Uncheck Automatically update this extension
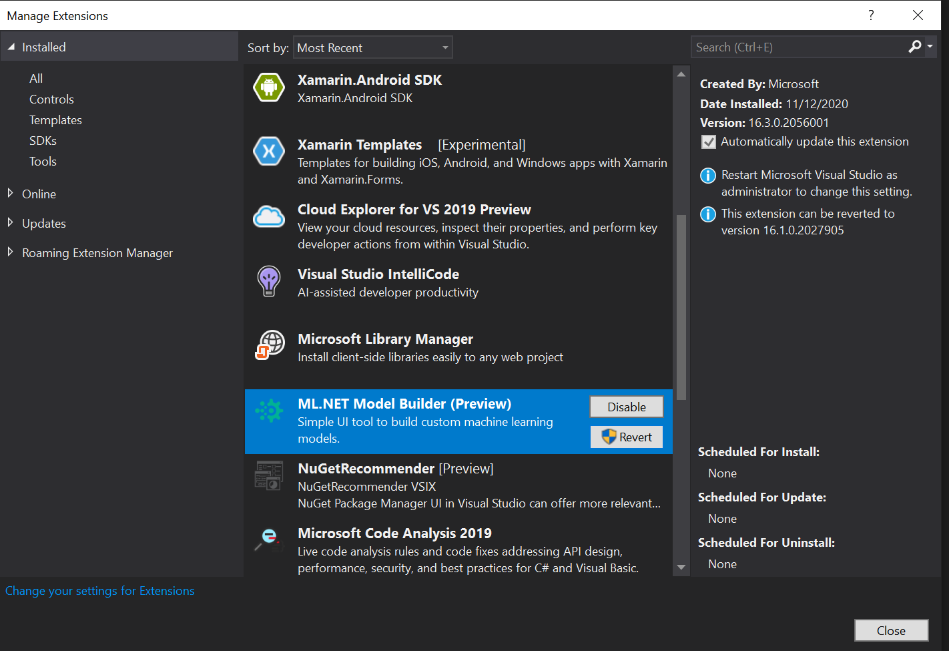Screen dimensions: 949x651 pyautogui.click(x=708, y=142)
